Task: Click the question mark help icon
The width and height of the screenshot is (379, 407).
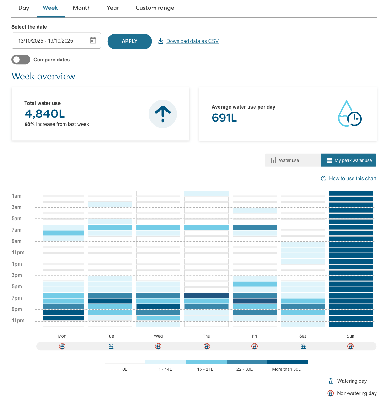Action: [324, 178]
